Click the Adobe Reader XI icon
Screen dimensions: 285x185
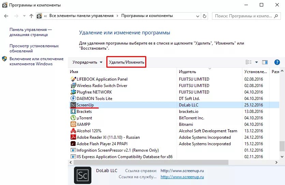73,137
